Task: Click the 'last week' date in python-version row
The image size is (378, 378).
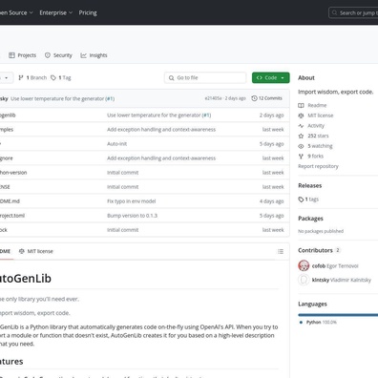Action: (x=273, y=173)
